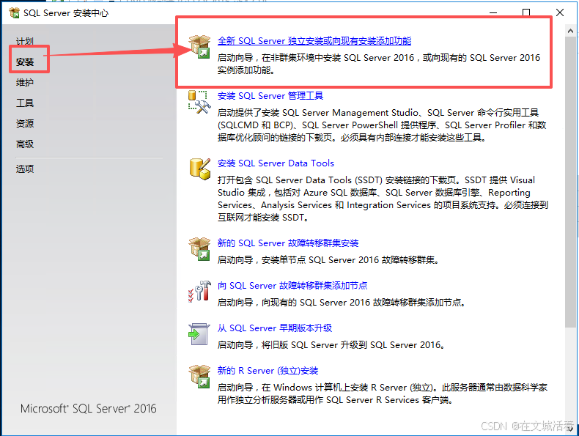579x436 pixels.
Task: Click text 将旧版 SQL Server 升级到 SQL Server 2016
Action: click(x=353, y=345)
